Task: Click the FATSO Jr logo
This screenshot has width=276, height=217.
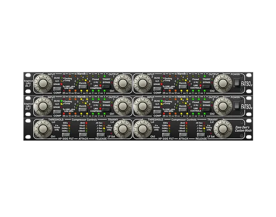Action: (246, 84)
